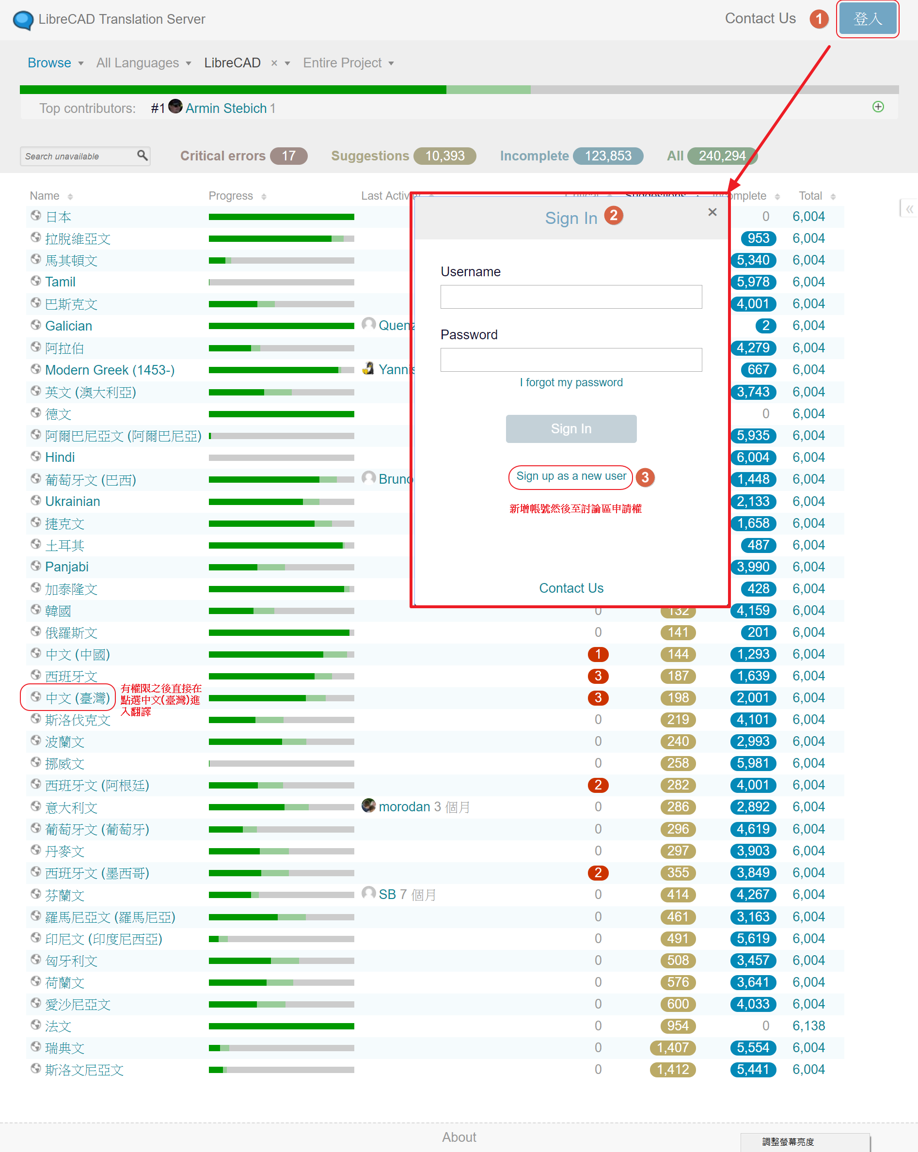
Task: Collapse the right sidebar chevron
Action: pos(909,208)
